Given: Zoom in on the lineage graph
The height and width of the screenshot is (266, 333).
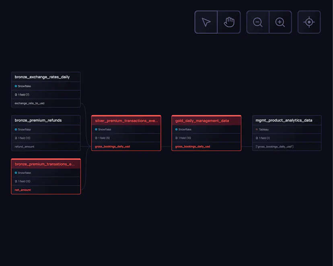Looking at the screenshot, I should pos(280,22).
